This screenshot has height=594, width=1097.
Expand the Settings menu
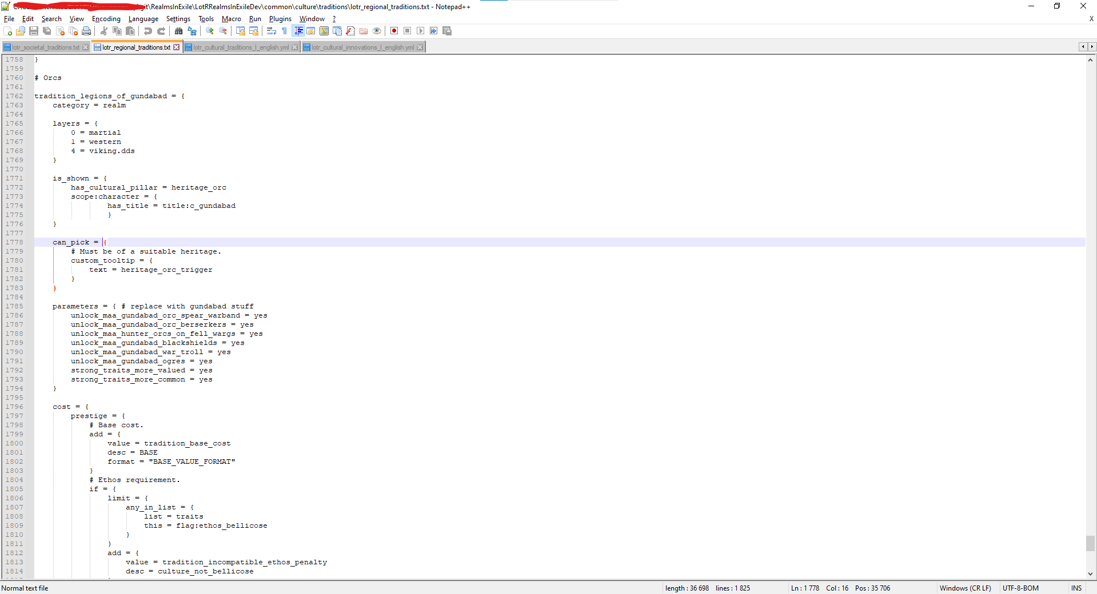[x=178, y=19]
